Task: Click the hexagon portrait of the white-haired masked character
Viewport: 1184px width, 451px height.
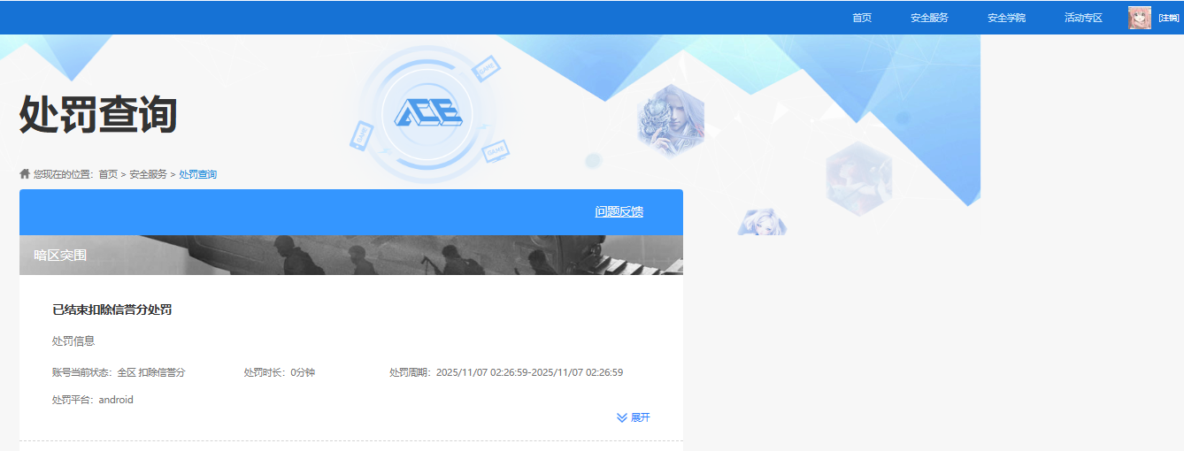Action: (671, 121)
